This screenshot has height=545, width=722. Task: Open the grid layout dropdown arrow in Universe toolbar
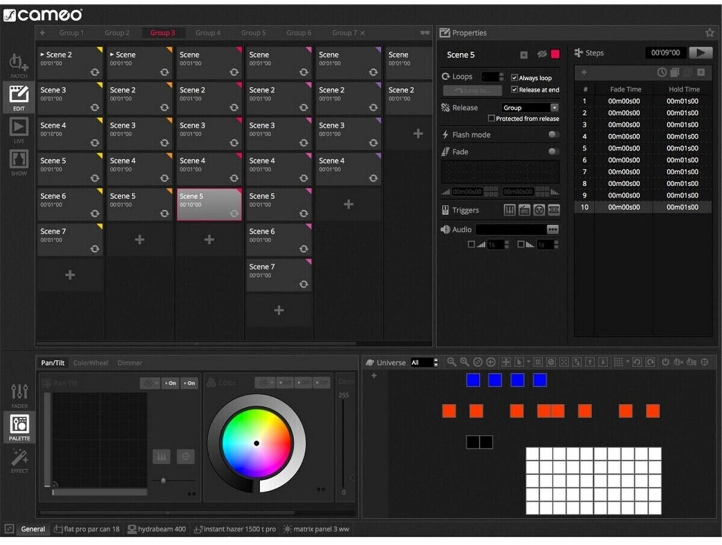(627, 362)
